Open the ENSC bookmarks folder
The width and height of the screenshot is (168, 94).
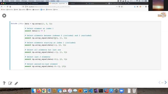(x=16, y=10)
